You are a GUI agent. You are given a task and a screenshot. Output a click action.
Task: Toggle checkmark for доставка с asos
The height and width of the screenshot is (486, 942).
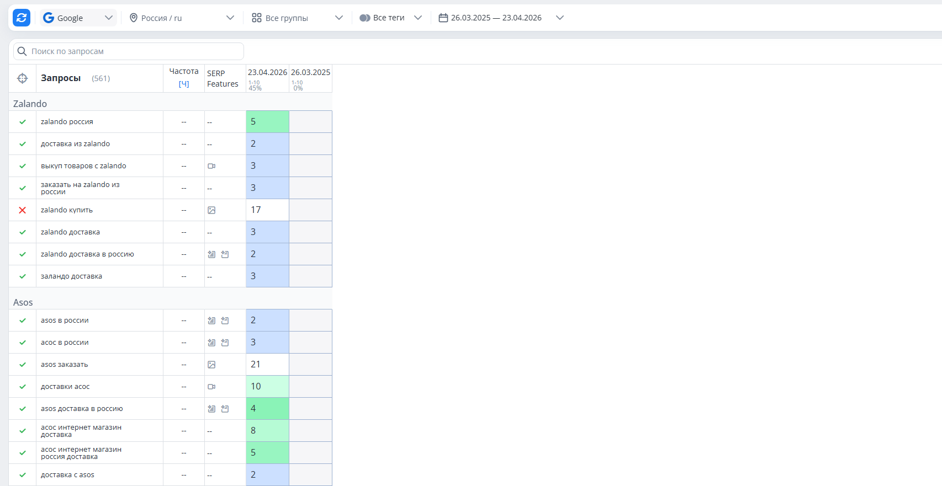click(23, 475)
